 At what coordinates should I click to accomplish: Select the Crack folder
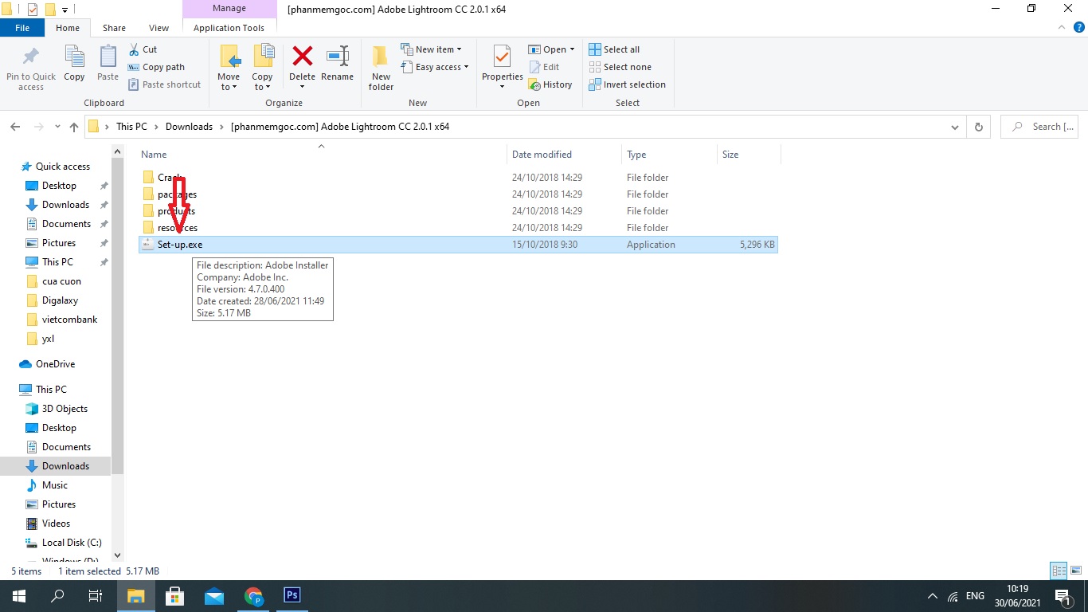458,178
